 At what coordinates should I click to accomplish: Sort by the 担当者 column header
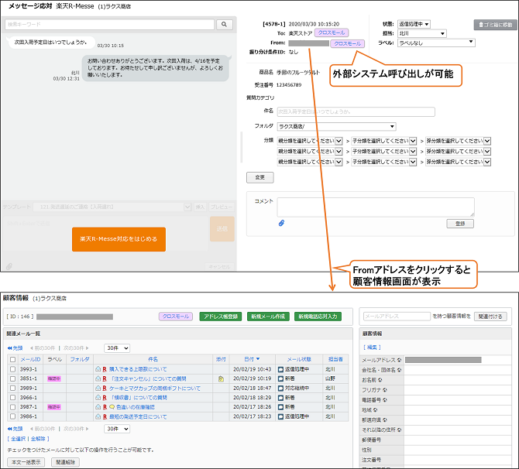(x=335, y=360)
